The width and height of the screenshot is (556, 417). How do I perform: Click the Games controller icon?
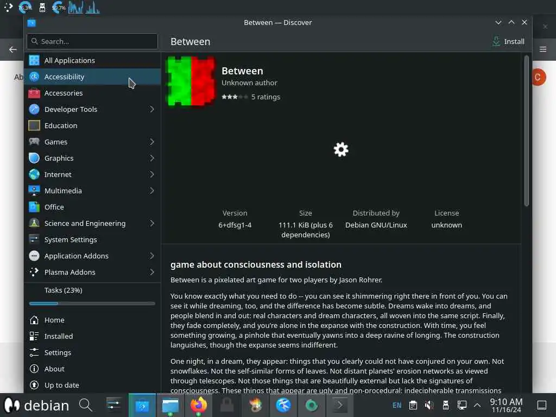tap(34, 142)
